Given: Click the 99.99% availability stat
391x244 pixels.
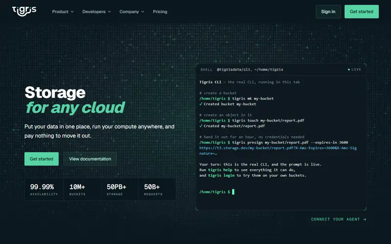Looking at the screenshot, I should pos(44,189).
